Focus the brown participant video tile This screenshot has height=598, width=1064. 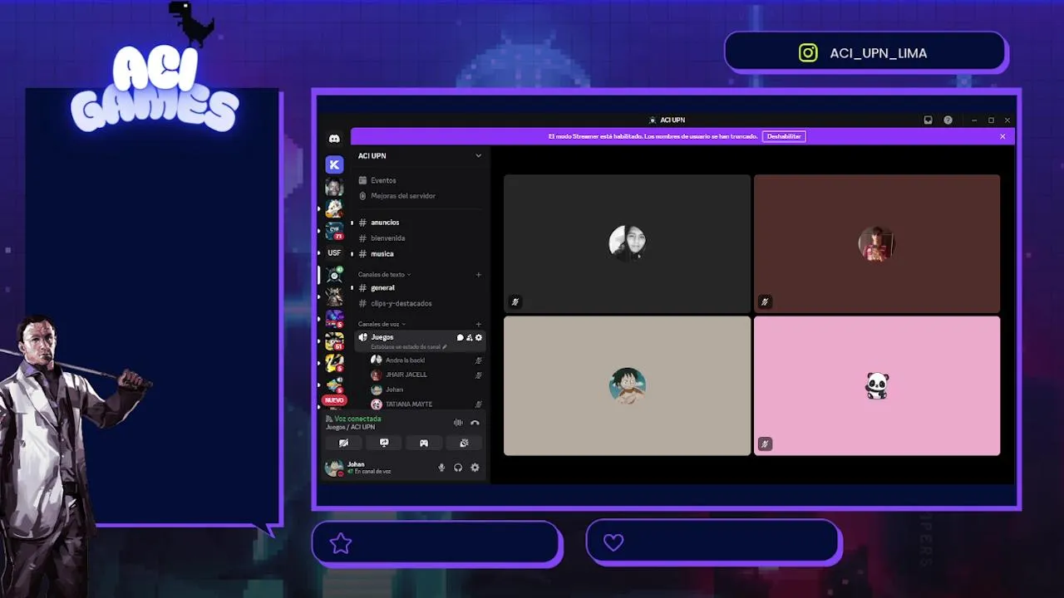coord(877,243)
